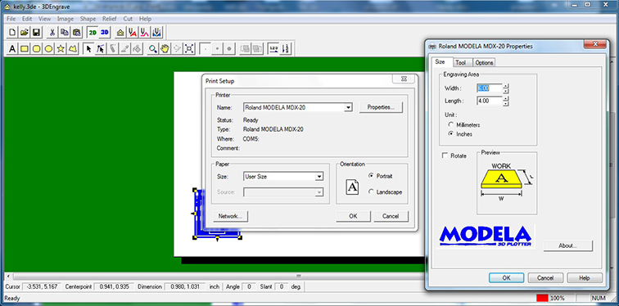
Task: Decrease Length with the down stepper
Action: point(506,104)
